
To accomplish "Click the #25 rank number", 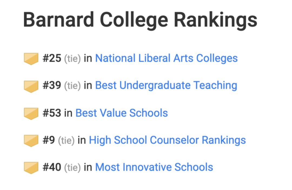I will [x=52, y=58].
